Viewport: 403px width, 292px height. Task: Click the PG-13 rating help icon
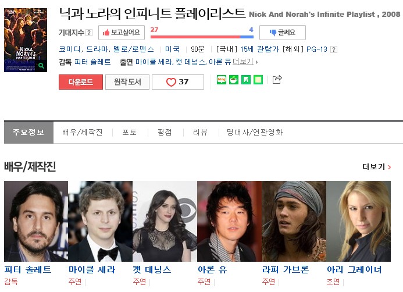[334, 49]
